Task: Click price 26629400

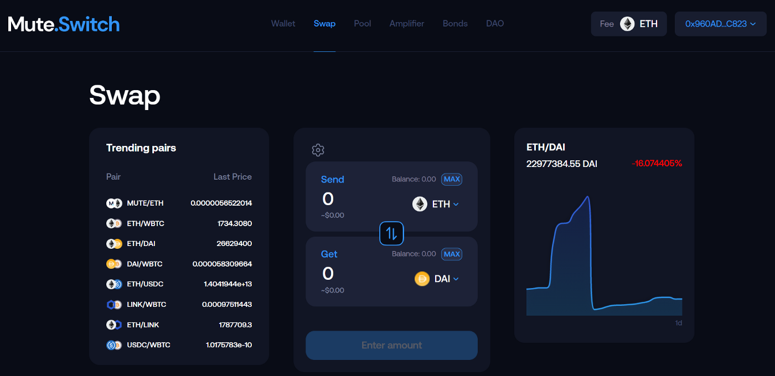Action: click(x=234, y=244)
